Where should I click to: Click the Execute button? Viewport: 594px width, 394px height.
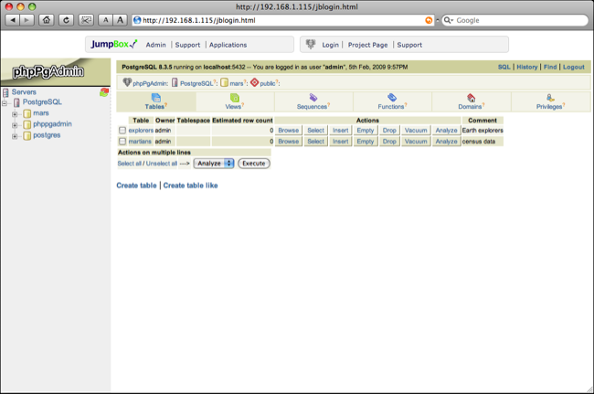click(254, 164)
